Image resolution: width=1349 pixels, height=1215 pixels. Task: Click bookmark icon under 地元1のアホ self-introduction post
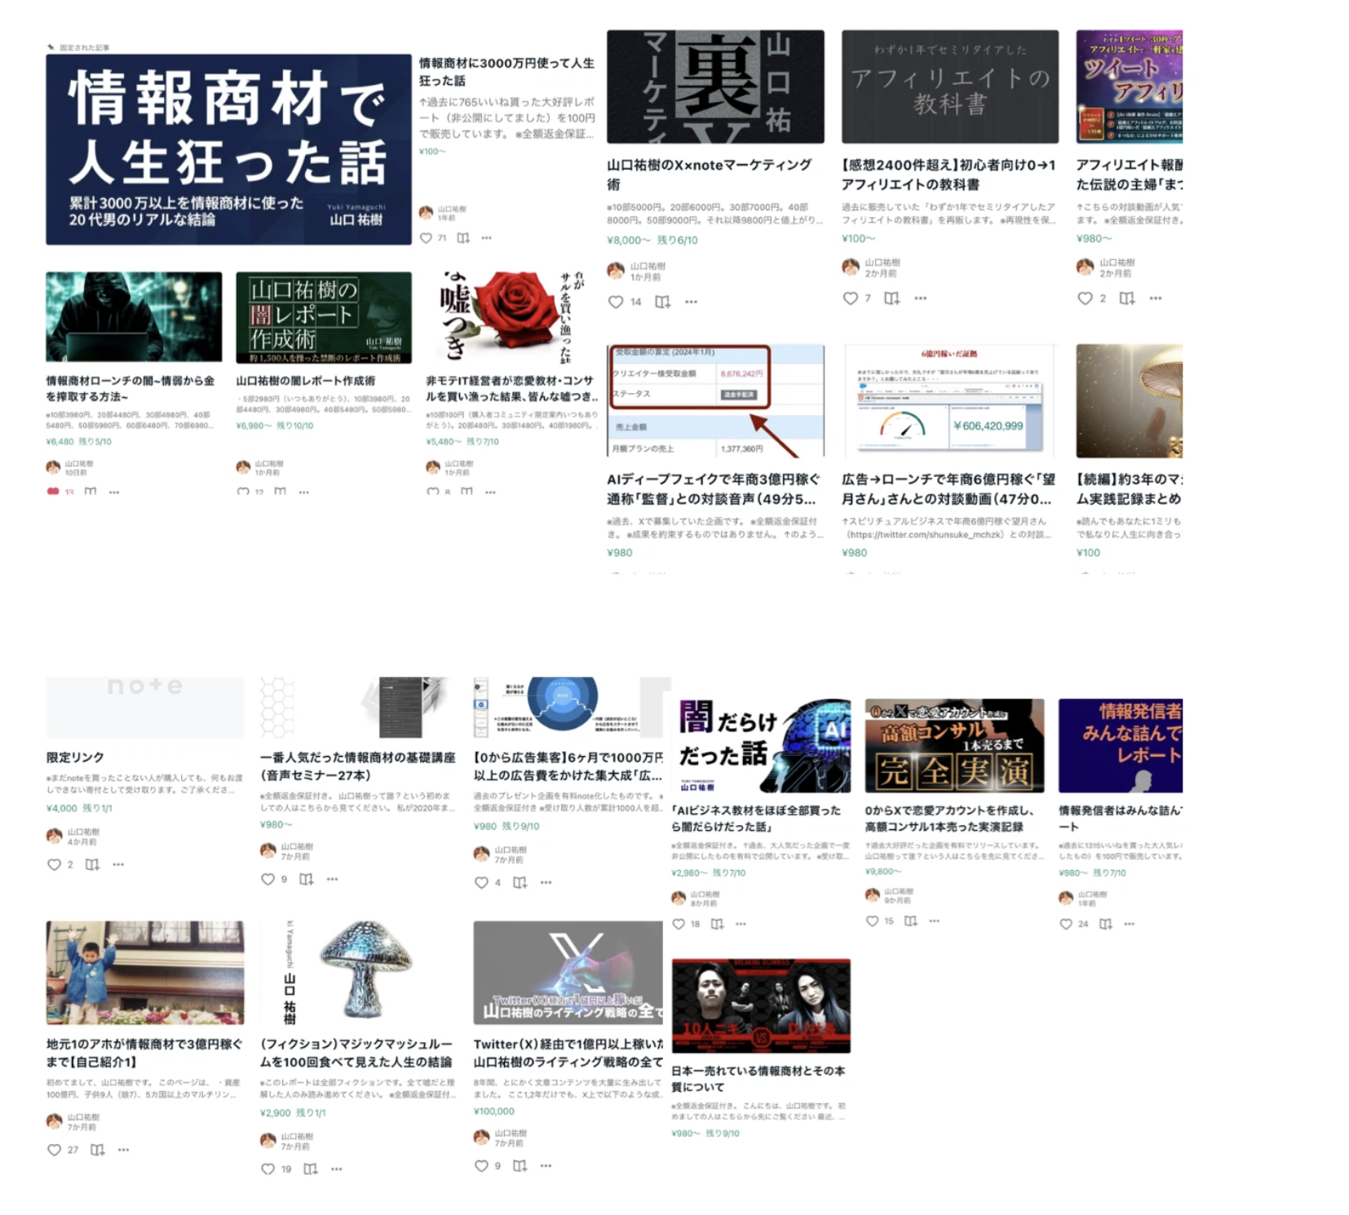pyautogui.click(x=97, y=1150)
